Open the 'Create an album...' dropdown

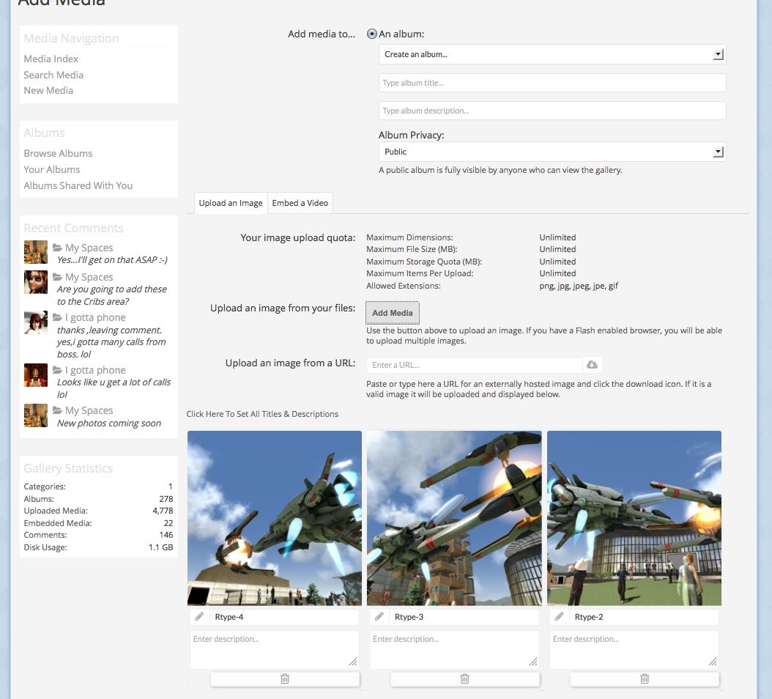(552, 54)
